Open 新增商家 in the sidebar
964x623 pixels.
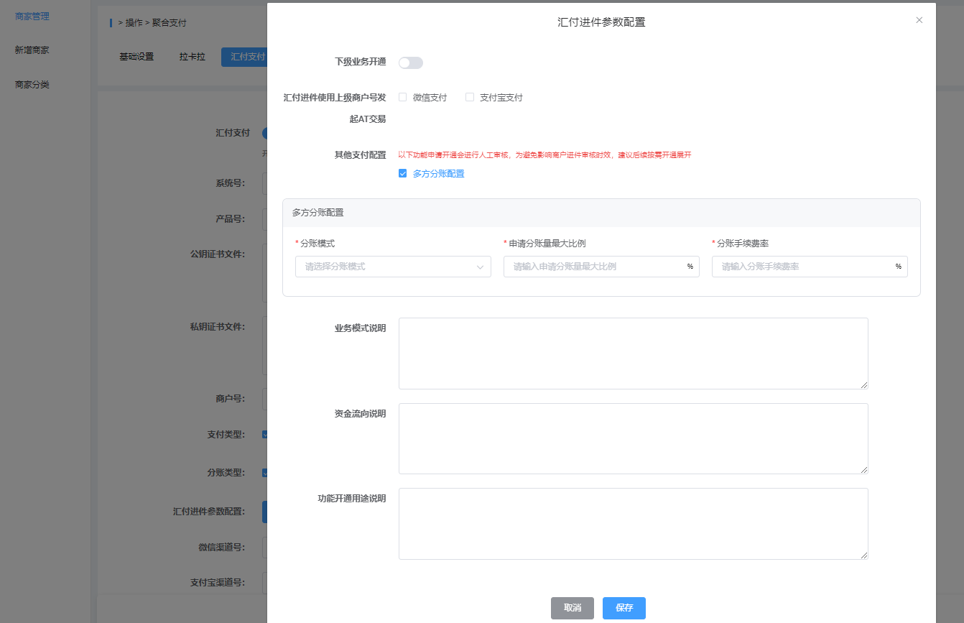click(32, 50)
